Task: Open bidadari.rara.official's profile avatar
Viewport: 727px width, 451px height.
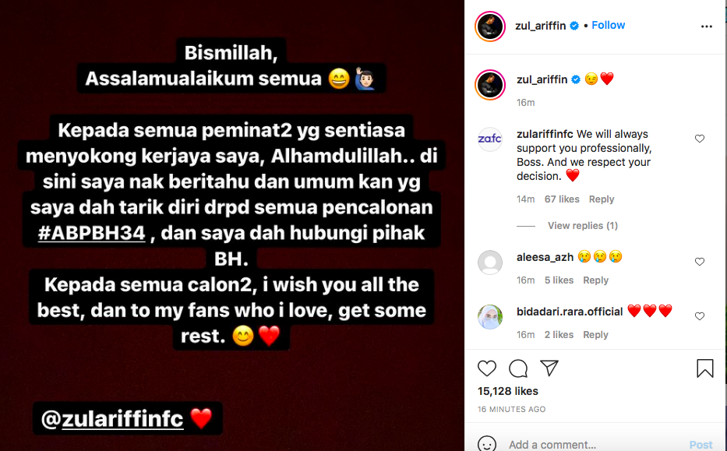Action: (490, 317)
